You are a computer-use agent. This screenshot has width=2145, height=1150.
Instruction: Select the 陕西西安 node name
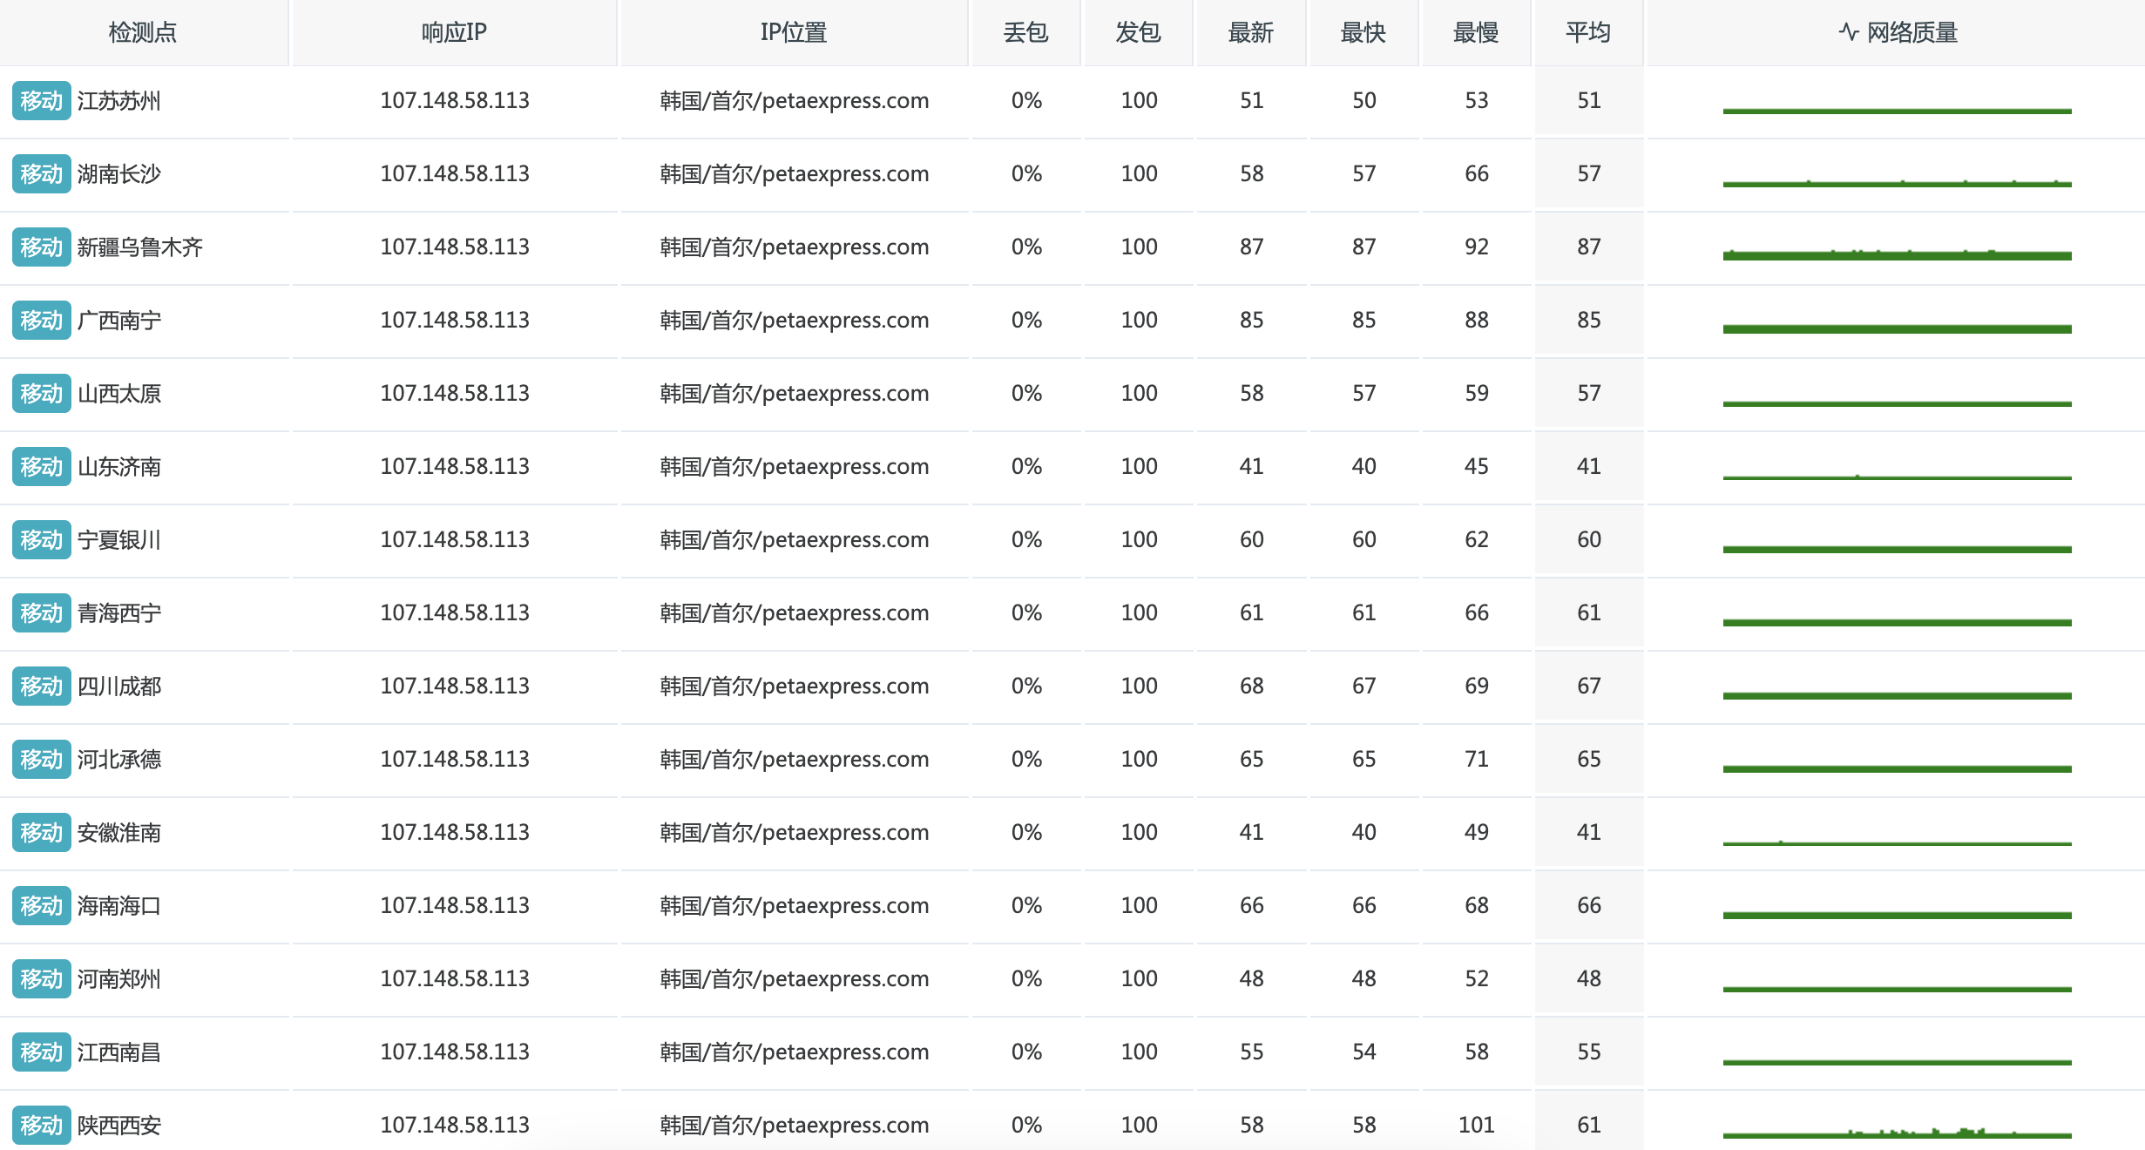[x=119, y=1126]
